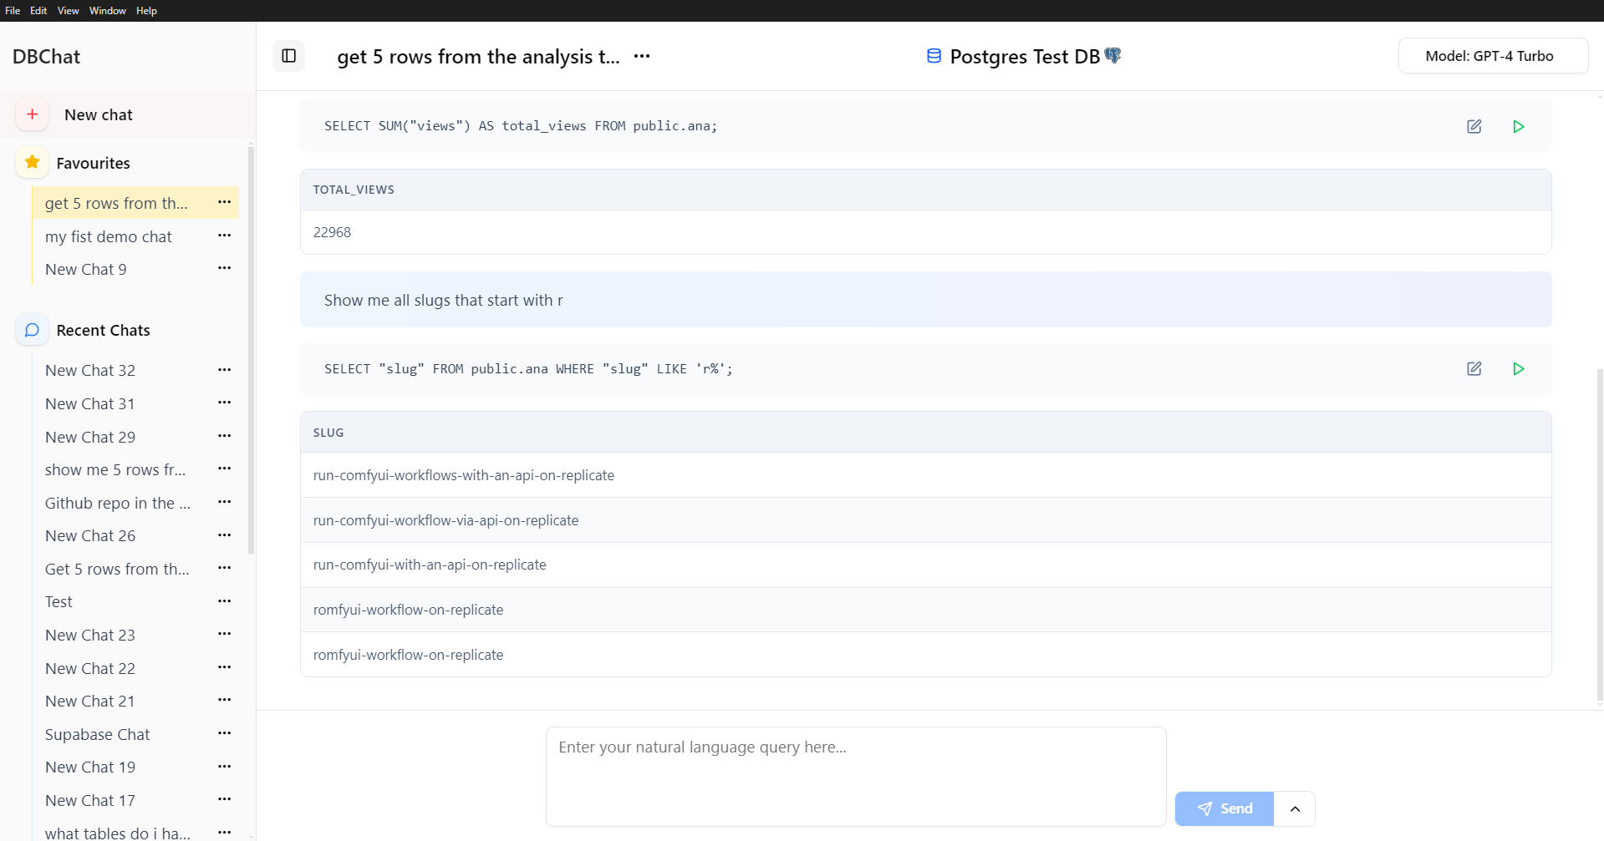Expand send options with the chevron beside Send
The image size is (1604, 841).
point(1294,808)
